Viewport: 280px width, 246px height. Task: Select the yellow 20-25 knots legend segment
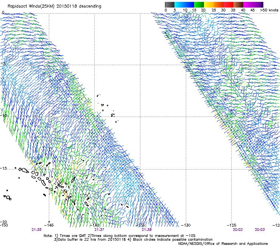coord(209,5)
